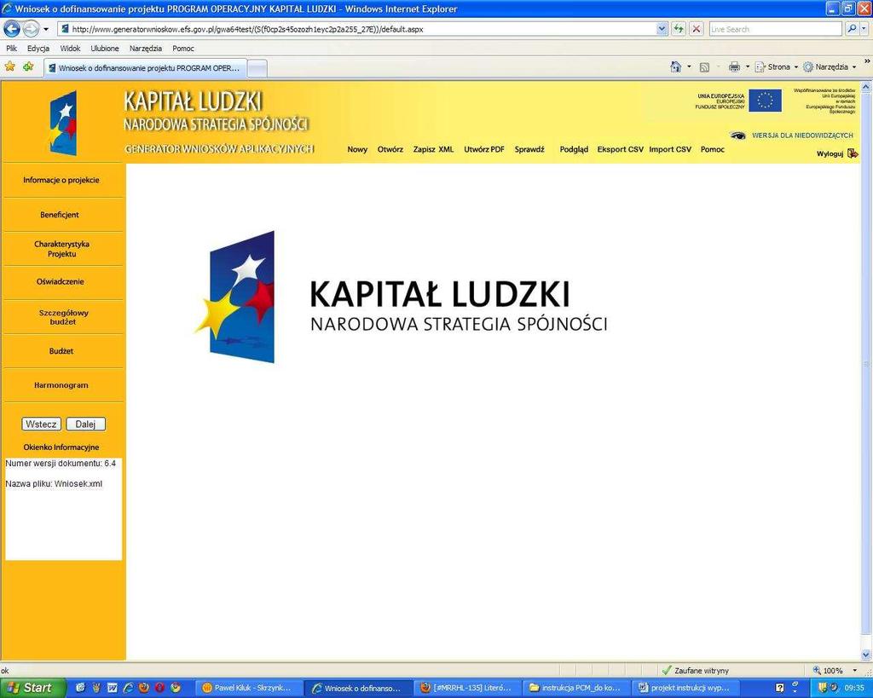873x698 pixels.
Task: Open a new blank browser tab
Action: (257, 68)
